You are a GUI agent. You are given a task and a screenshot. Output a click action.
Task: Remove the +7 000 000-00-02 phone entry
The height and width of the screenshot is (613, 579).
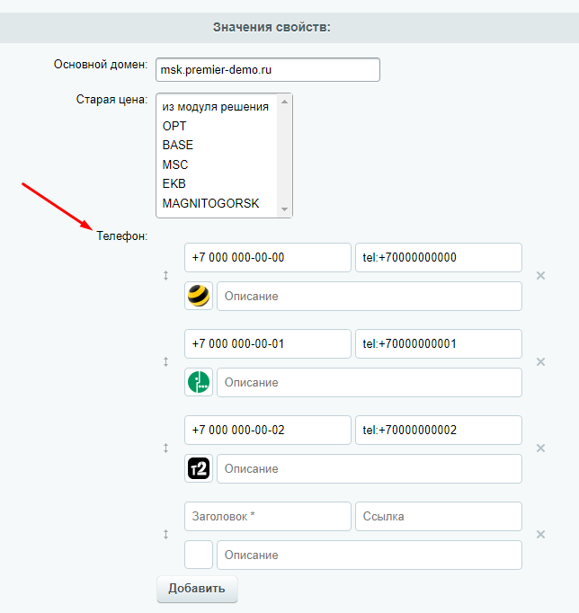coord(540,448)
